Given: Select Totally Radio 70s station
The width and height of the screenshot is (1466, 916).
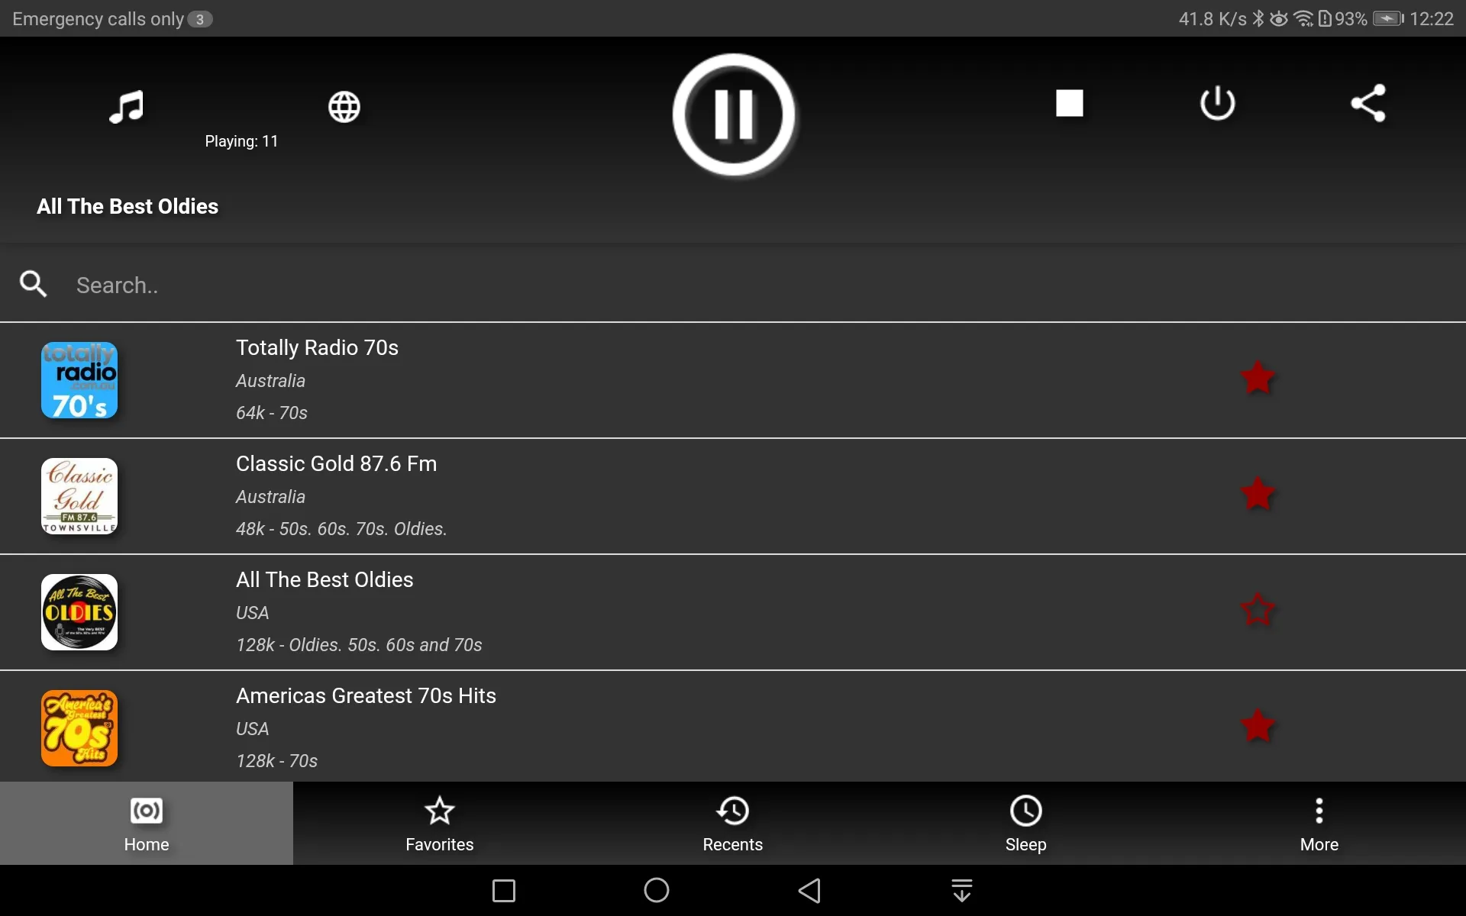Looking at the screenshot, I should (732, 380).
